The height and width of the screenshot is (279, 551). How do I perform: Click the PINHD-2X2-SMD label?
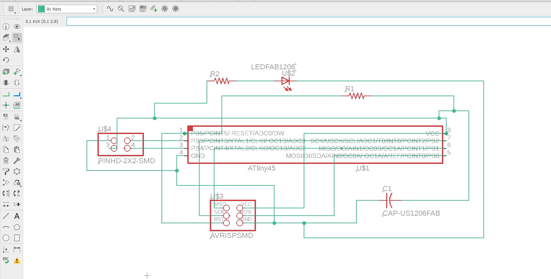[x=127, y=161]
